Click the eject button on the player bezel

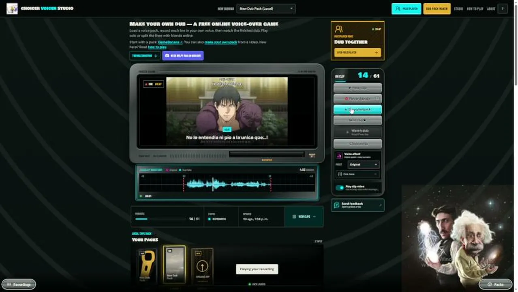pos(312,155)
